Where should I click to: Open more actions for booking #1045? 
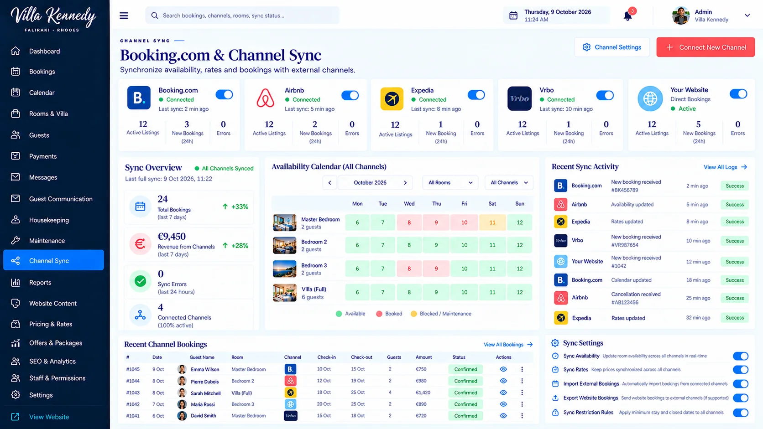click(x=522, y=369)
